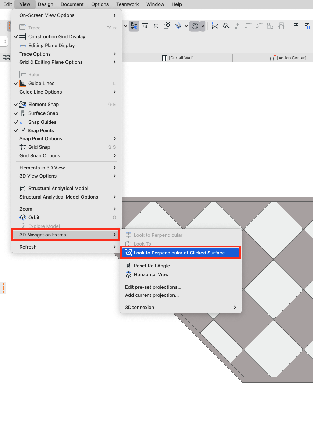Click the home-shaped icon in the toolbar
313x425 pixels.
point(281,26)
